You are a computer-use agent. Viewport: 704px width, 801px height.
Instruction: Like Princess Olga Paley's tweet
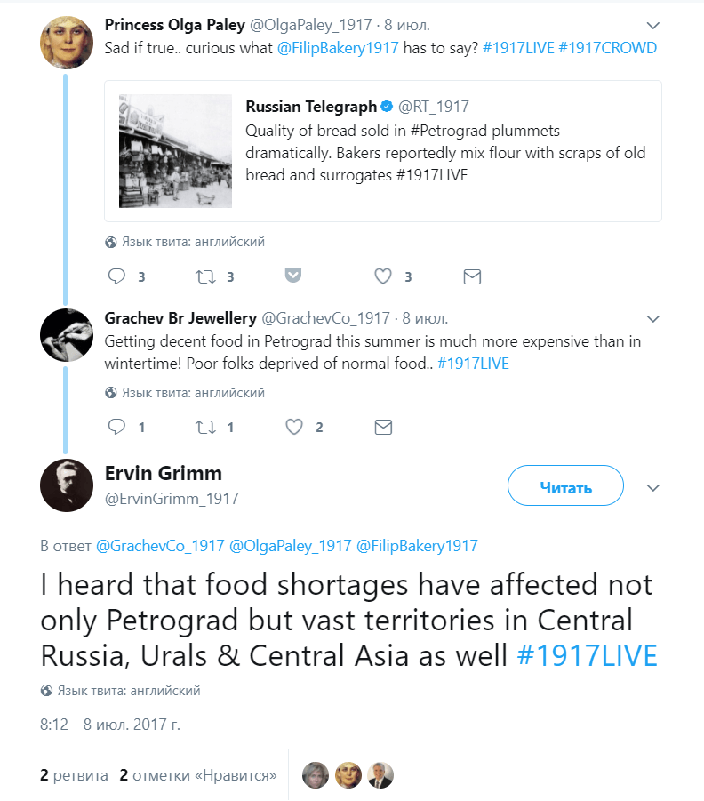[x=383, y=276]
